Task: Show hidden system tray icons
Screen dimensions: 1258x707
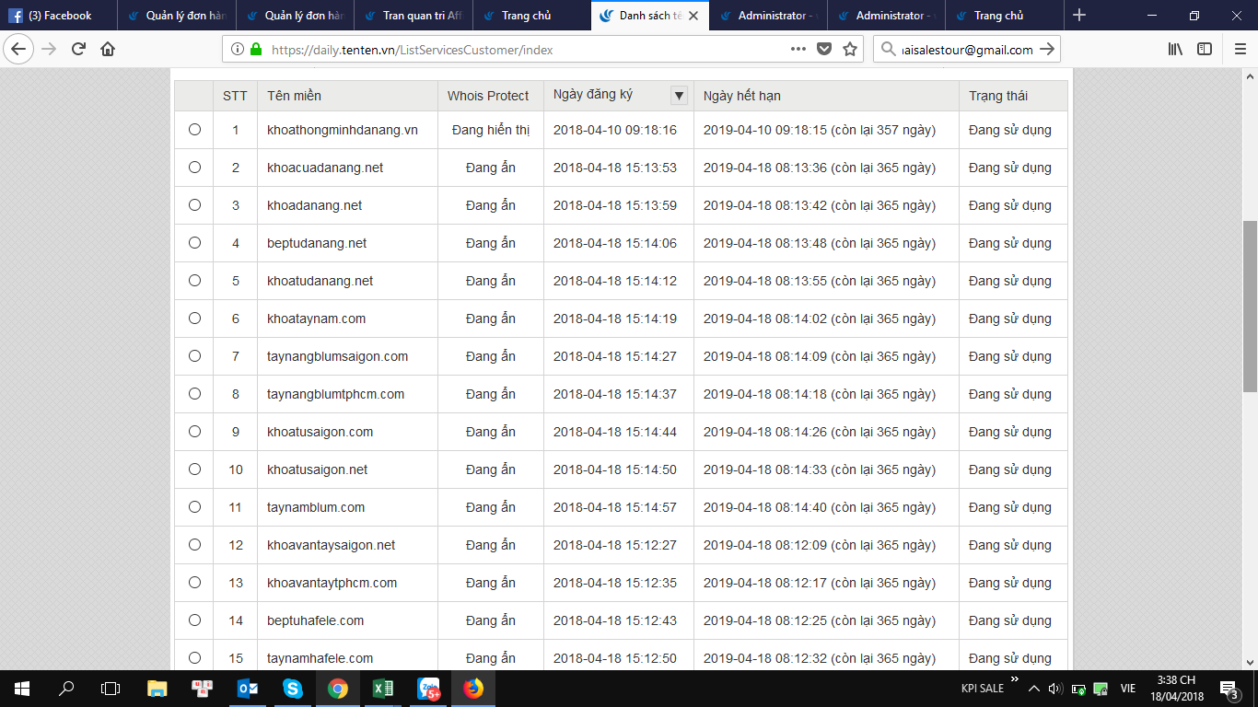Action: coord(1034,688)
